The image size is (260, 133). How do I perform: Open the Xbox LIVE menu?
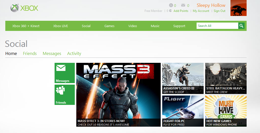(61, 26)
